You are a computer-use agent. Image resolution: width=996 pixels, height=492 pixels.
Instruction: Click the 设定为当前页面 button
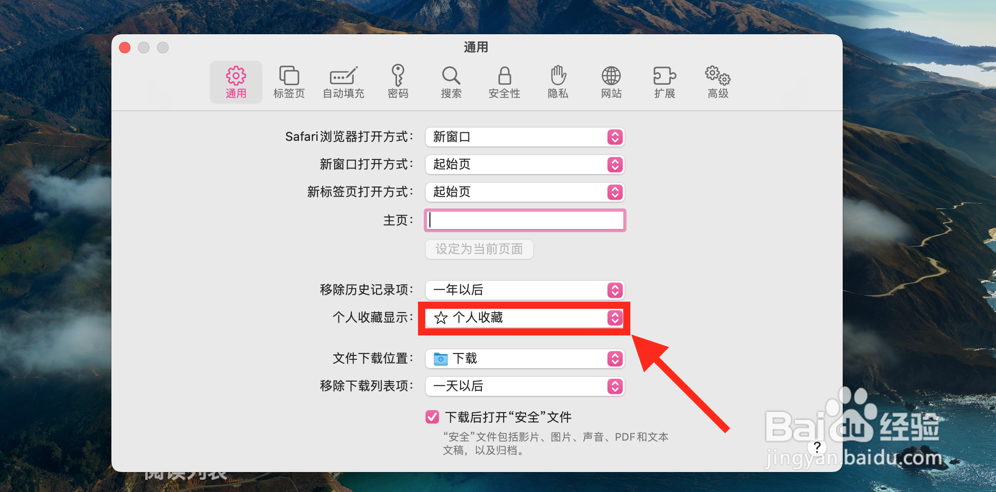(x=479, y=249)
